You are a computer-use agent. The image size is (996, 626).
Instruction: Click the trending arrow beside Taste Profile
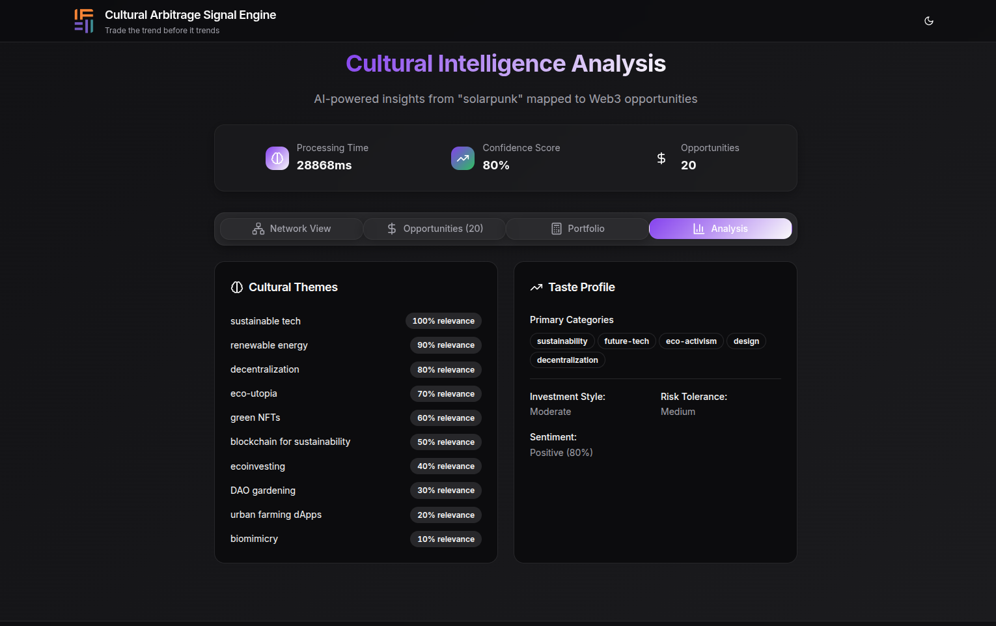(x=536, y=287)
